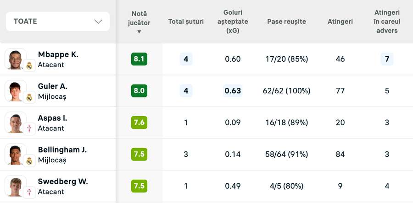Open the TOATE filter dropdown
This screenshot has height=203, width=413.
click(57, 21)
